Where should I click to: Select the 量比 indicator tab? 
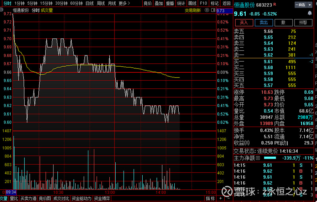pos(14,198)
